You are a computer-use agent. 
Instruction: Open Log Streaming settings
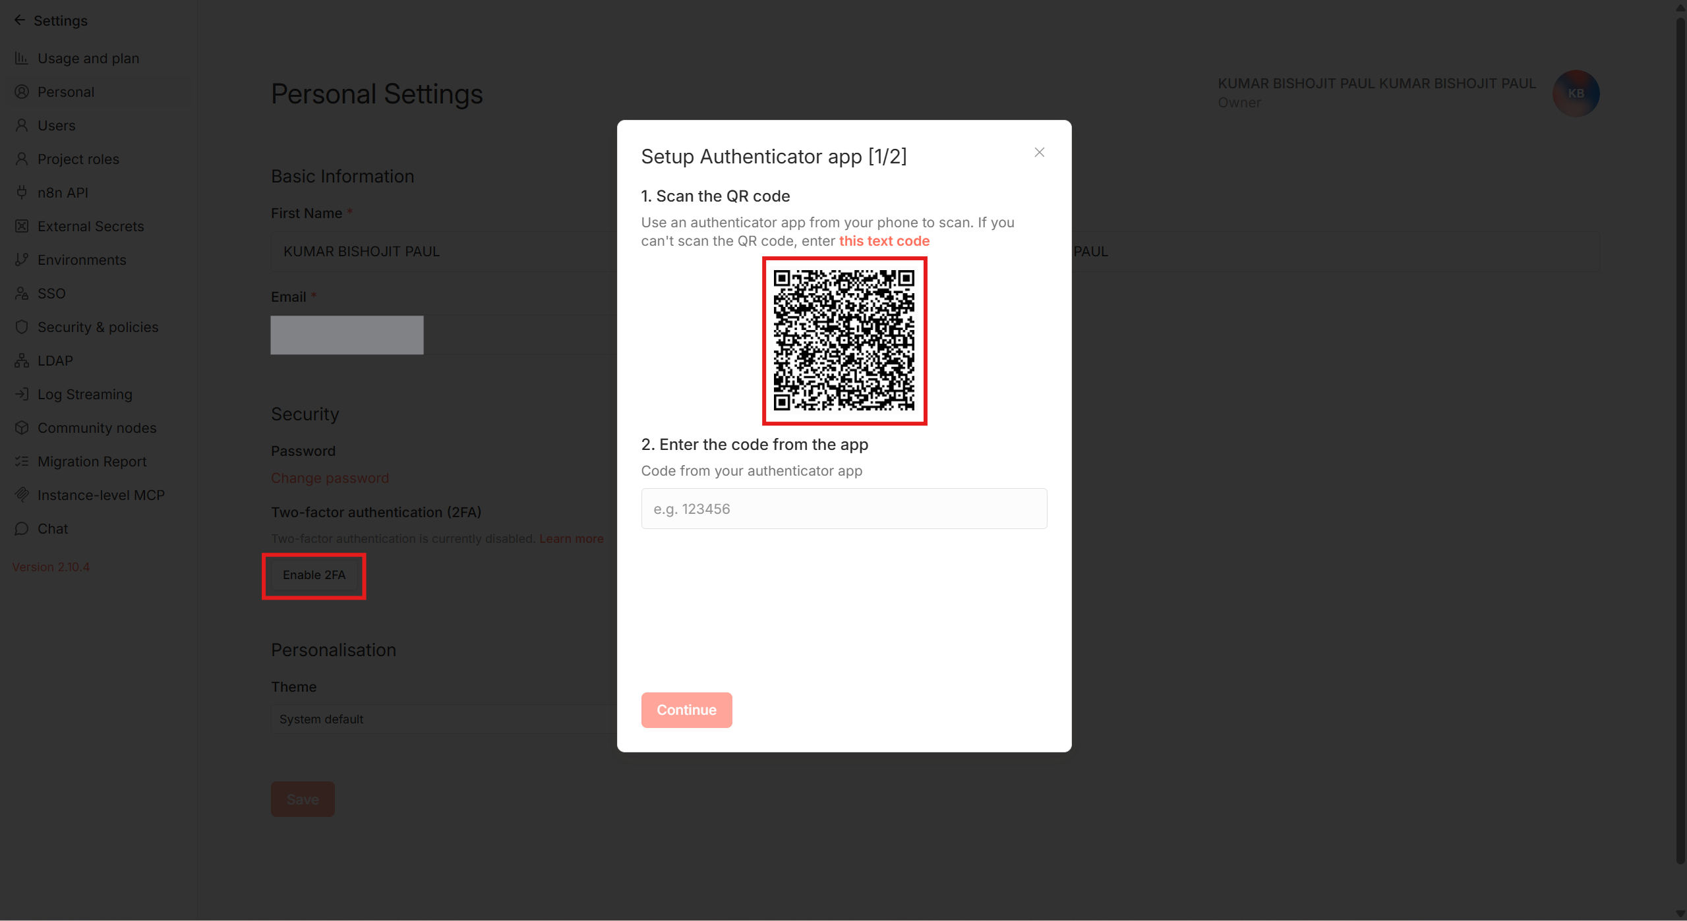click(99, 394)
